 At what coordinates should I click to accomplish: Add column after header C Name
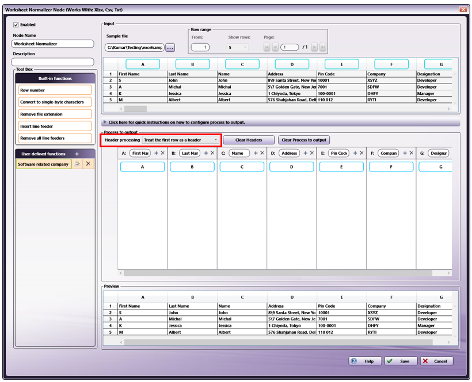[256, 153]
